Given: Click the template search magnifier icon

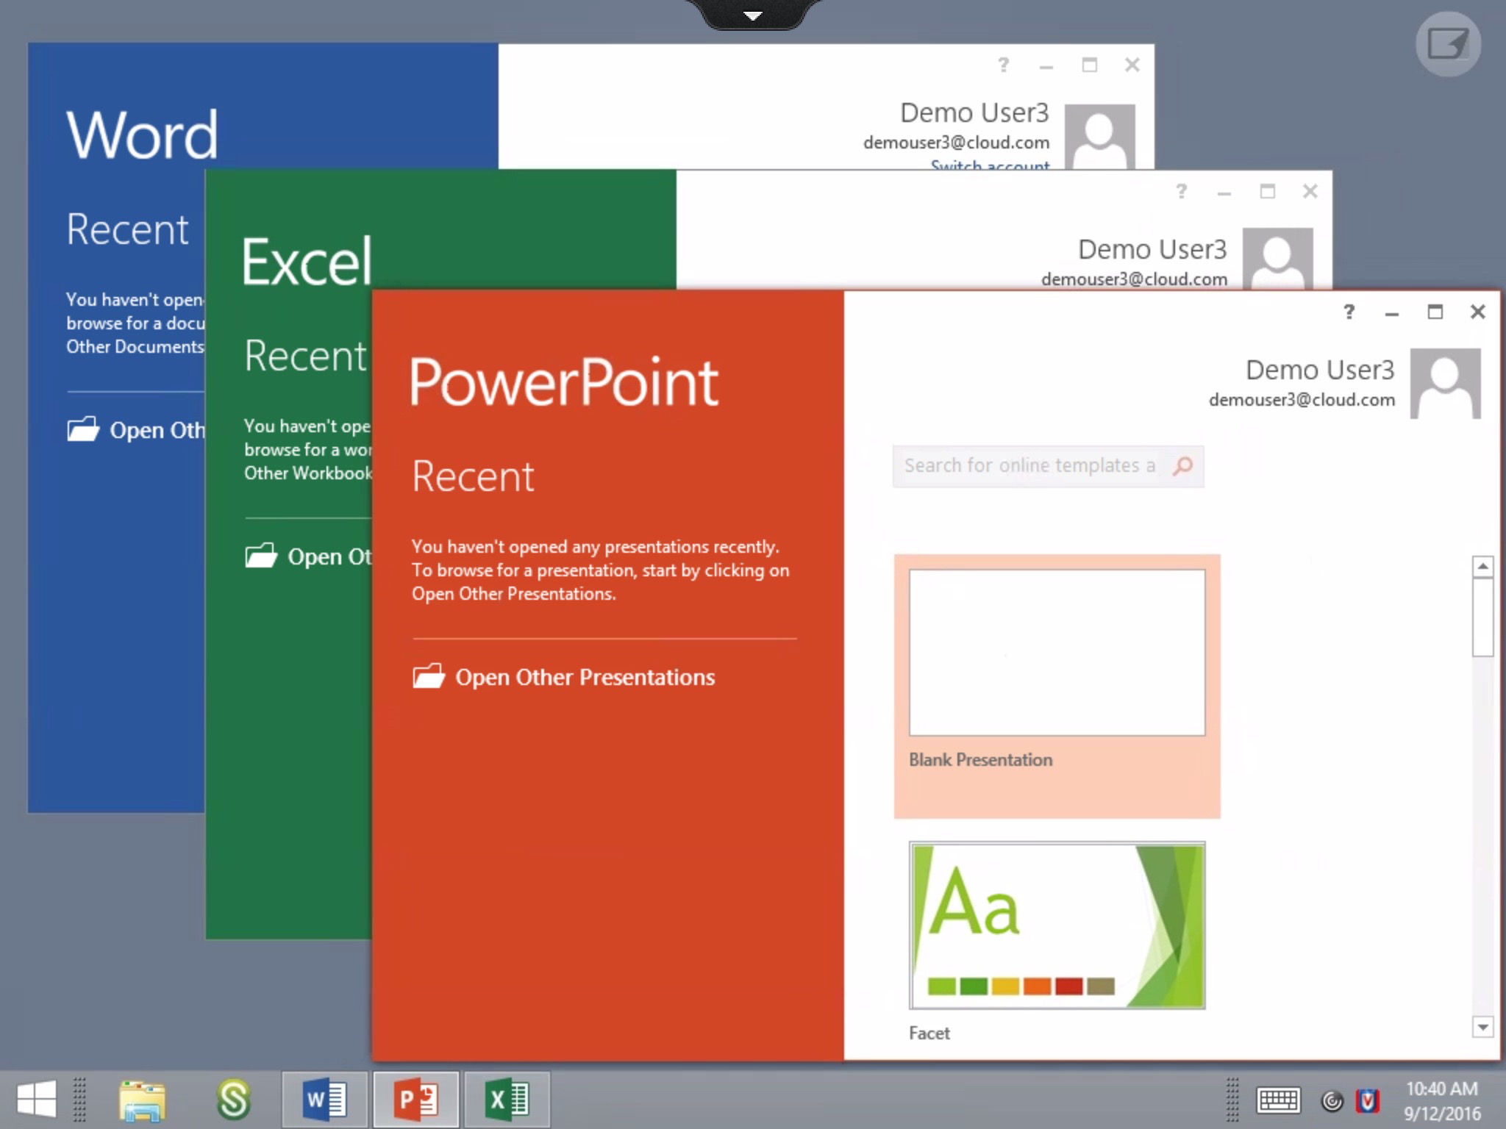Looking at the screenshot, I should pos(1182,466).
